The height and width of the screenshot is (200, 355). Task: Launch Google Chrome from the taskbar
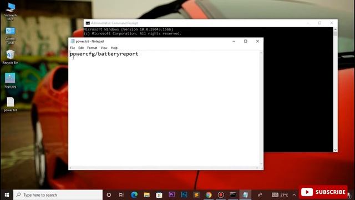209,195
